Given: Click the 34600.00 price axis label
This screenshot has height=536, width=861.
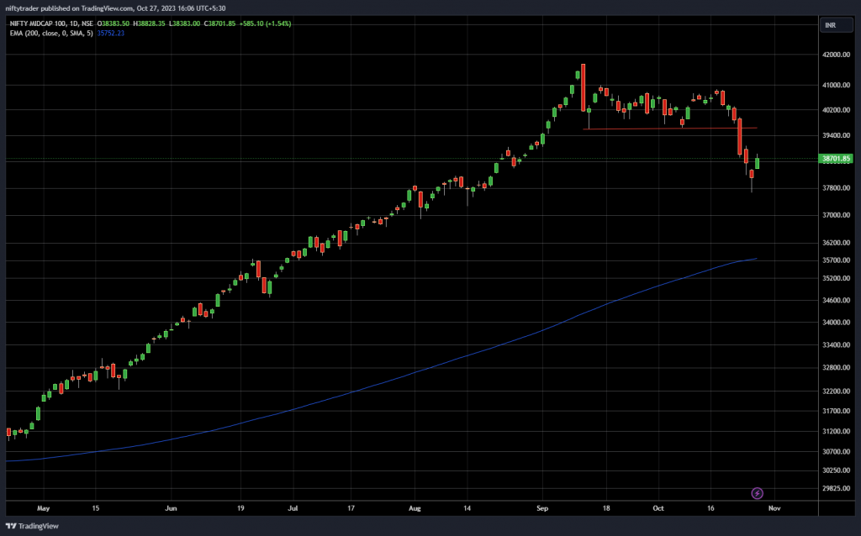Looking at the screenshot, I should 837,300.
